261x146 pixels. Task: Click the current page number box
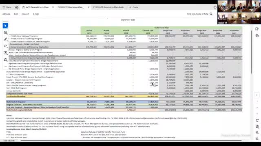point(257,95)
